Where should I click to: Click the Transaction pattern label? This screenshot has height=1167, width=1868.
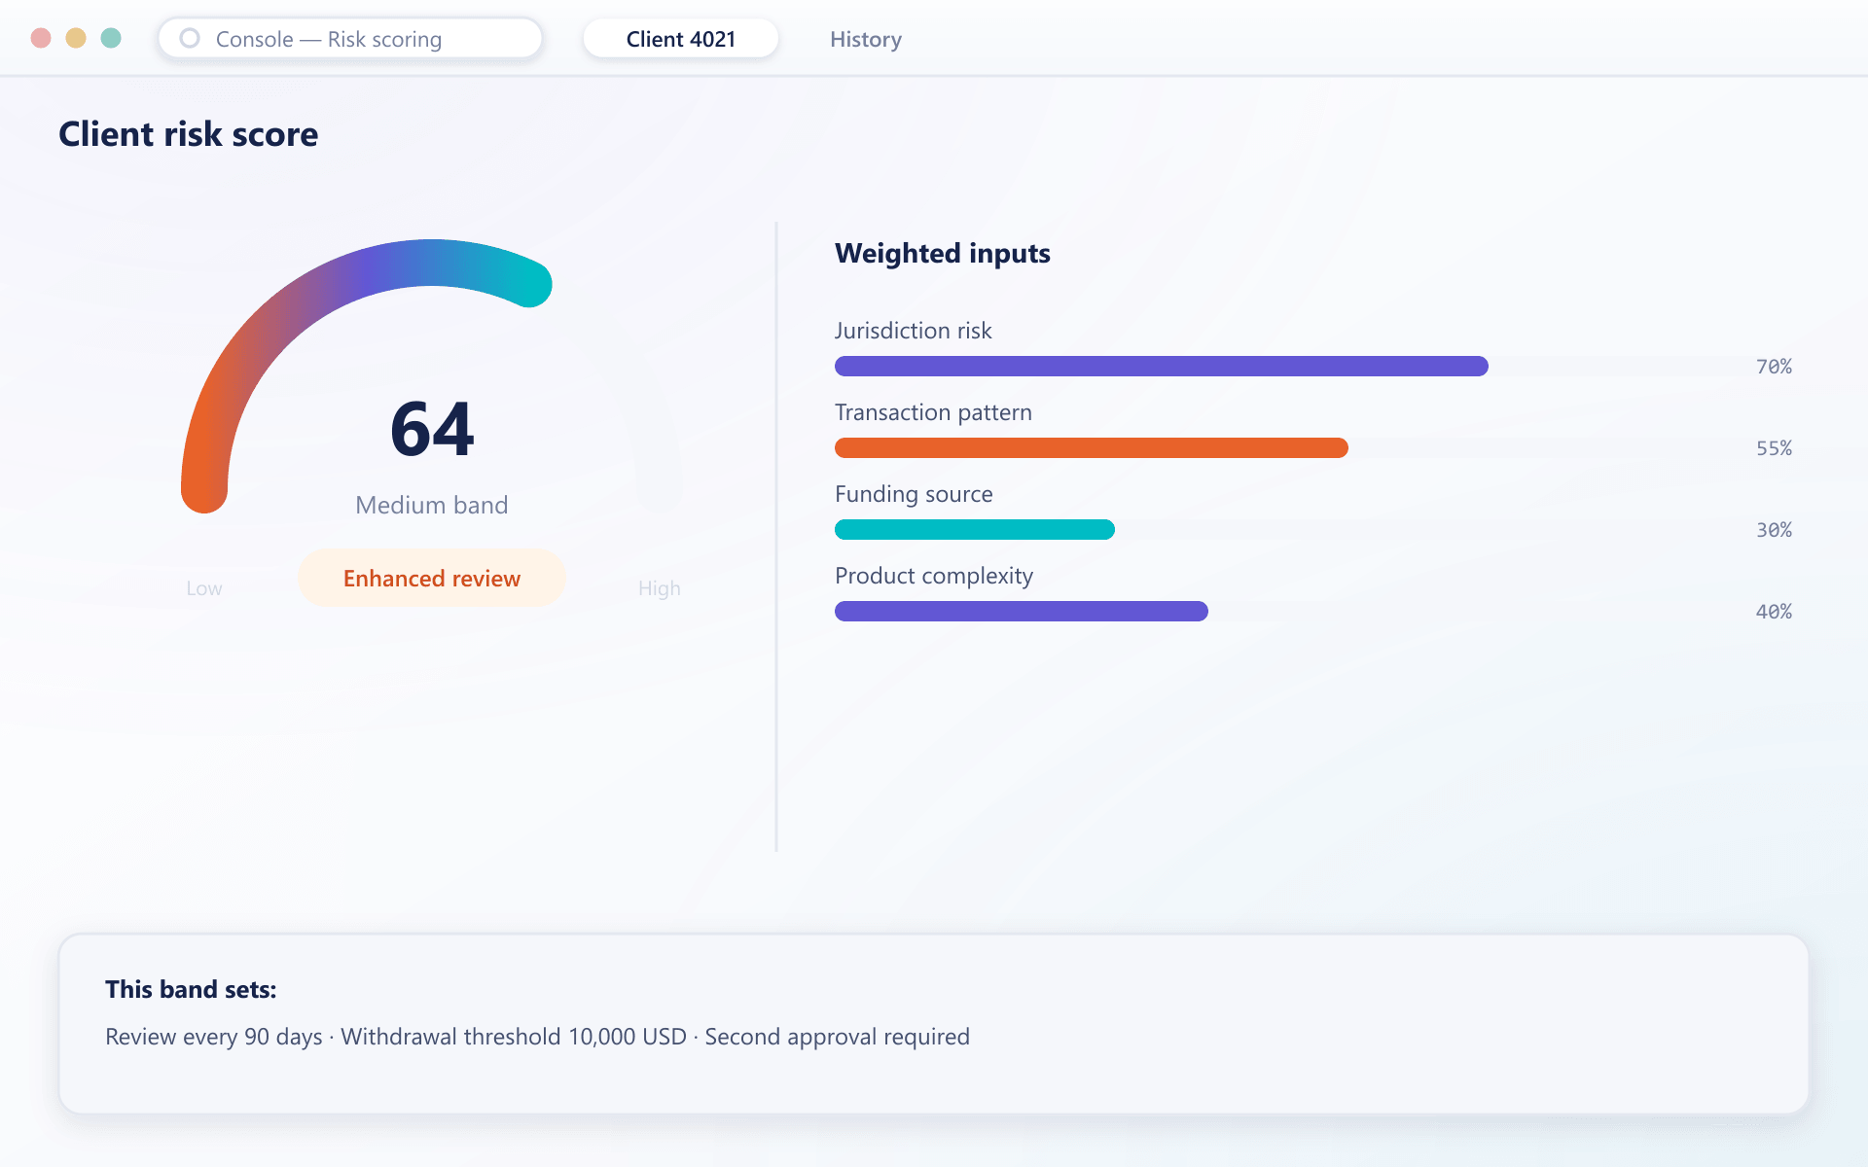[x=933, y=412]
